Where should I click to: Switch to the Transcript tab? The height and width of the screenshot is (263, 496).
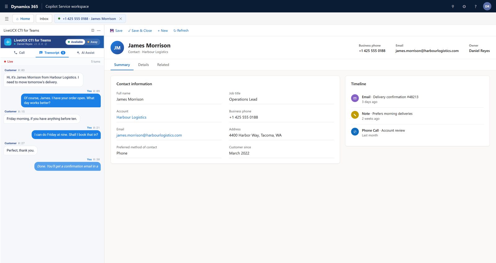[52, 53]
